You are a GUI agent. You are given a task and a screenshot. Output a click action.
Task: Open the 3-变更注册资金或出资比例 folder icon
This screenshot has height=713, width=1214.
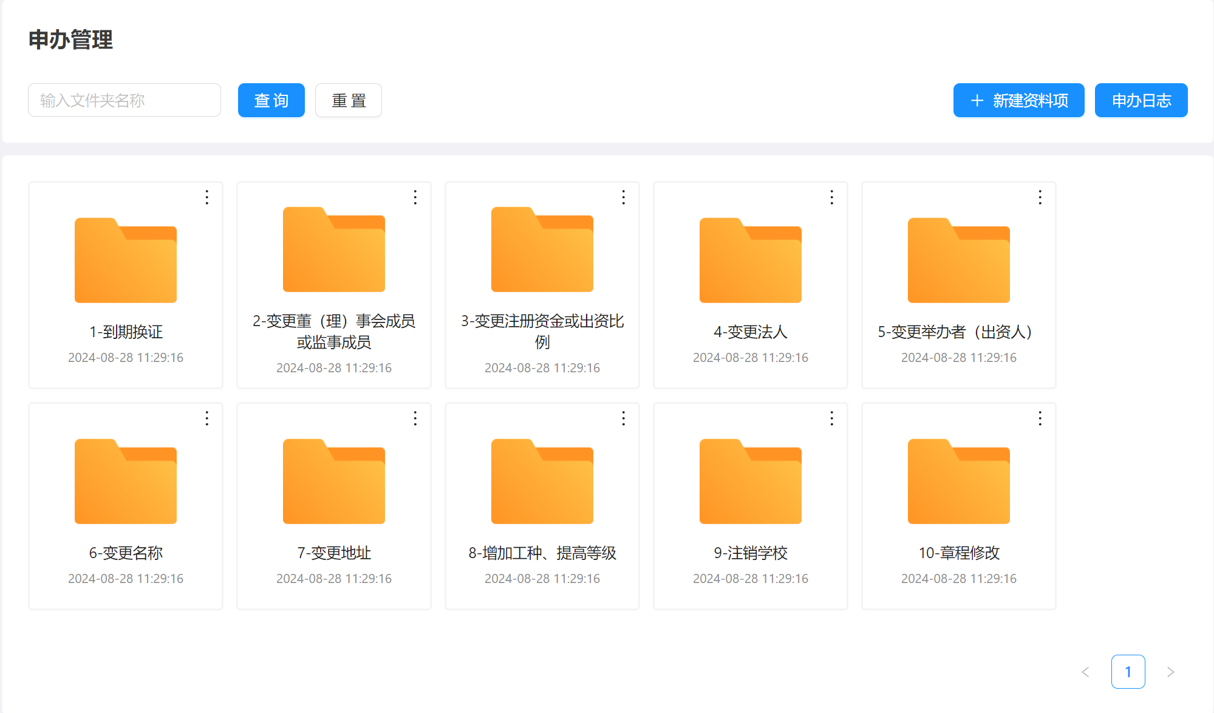pos(542,249)
